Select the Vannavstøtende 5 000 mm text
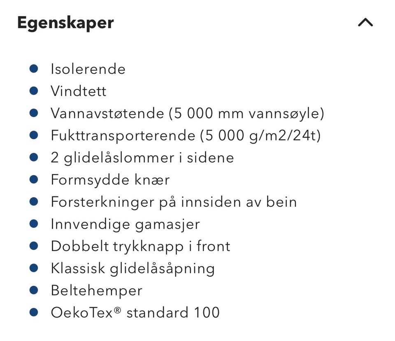The image size is (395, 341). [187, 113]
